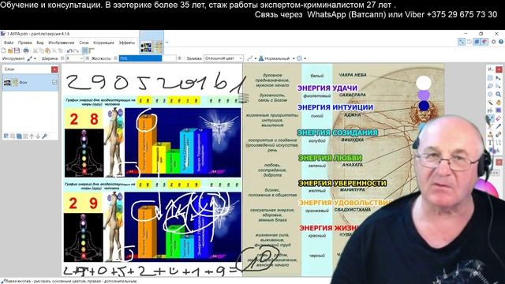Select the Ellipse Select tool

[490, 94]
